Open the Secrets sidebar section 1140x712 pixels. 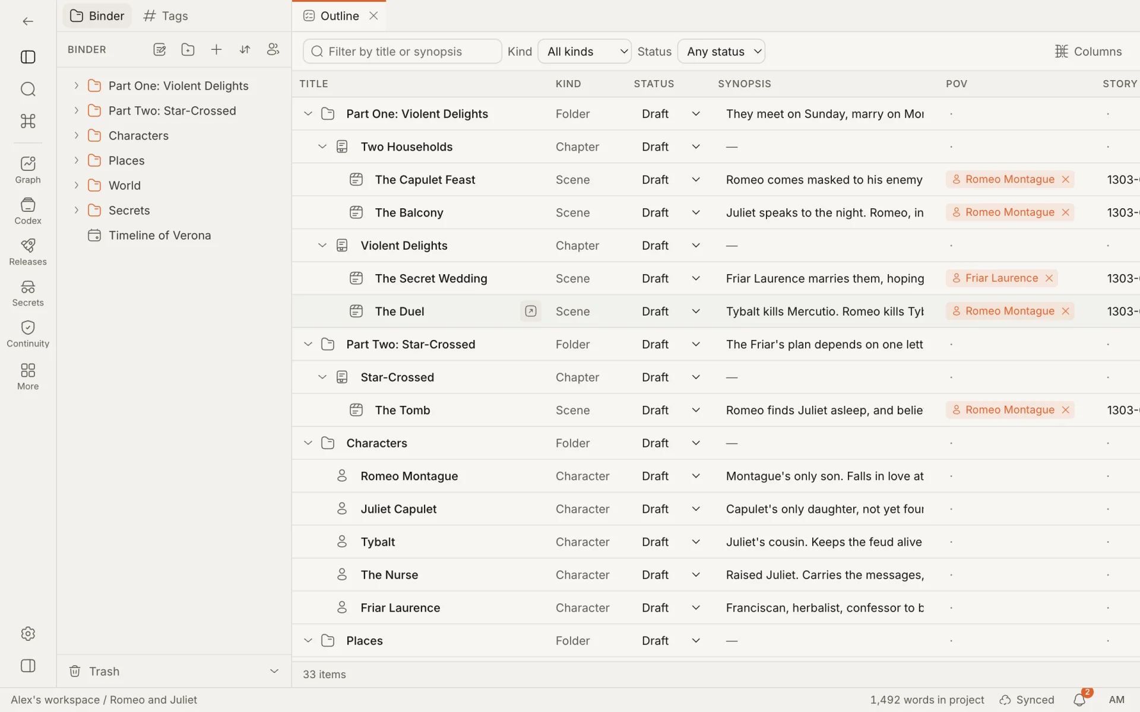coord(28,293)
